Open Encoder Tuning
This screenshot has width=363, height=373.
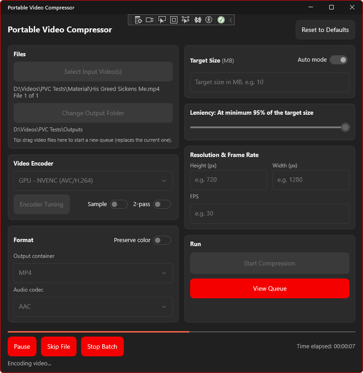(41, 204)
